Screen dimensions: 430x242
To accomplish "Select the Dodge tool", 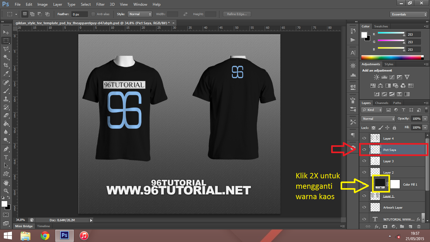I will click(6, 140).
